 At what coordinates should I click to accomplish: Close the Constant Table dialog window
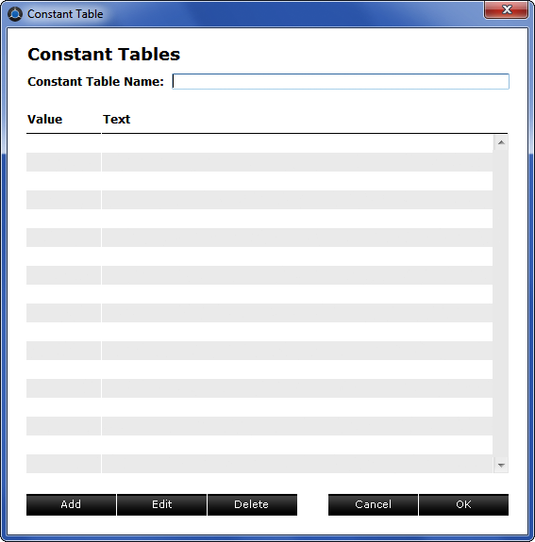coord(506,9)
